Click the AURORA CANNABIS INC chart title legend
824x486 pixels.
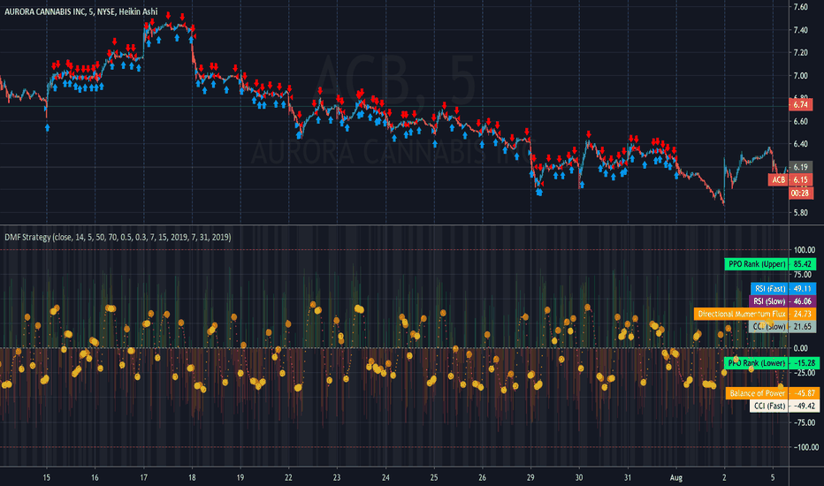[81, 11]
